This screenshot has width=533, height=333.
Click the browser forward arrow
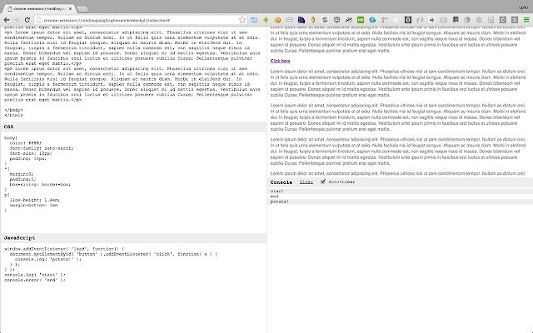tap(17, 20)
